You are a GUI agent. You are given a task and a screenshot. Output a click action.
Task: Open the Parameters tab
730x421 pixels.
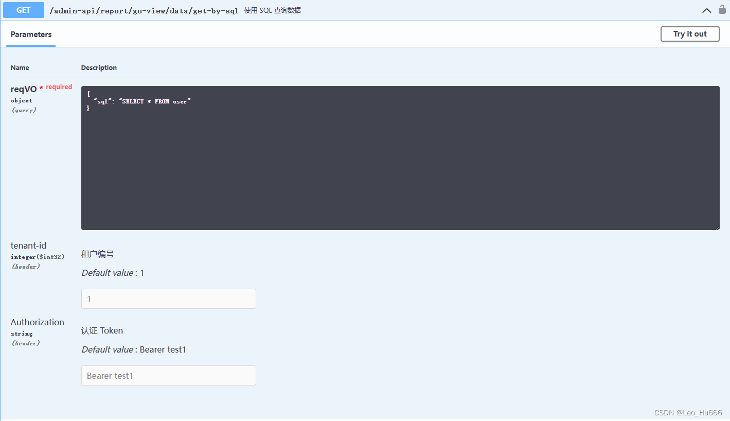coord(31,34)
